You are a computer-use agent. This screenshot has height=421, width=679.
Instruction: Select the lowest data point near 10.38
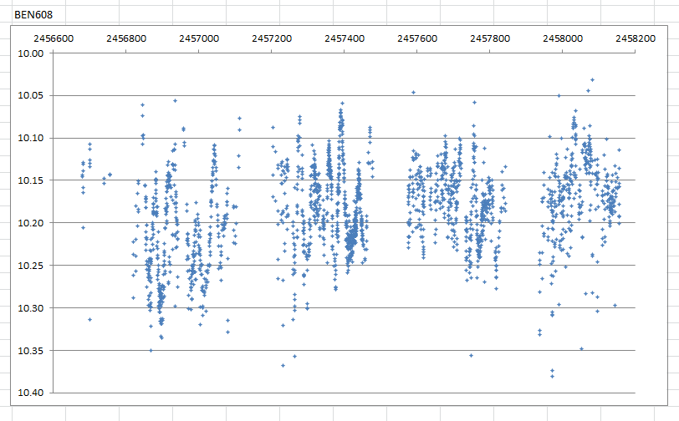(552, 376)
